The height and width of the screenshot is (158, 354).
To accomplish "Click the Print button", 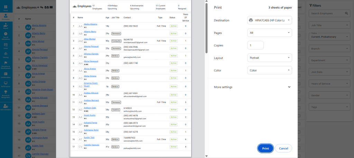I will click(x=265, y=148).
